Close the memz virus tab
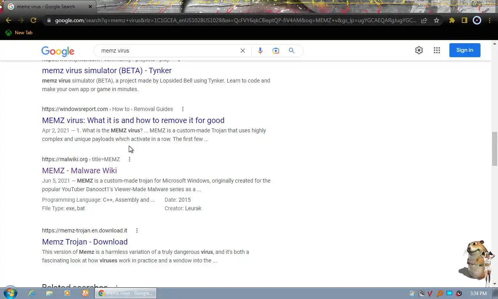 (x=90, y=7)
